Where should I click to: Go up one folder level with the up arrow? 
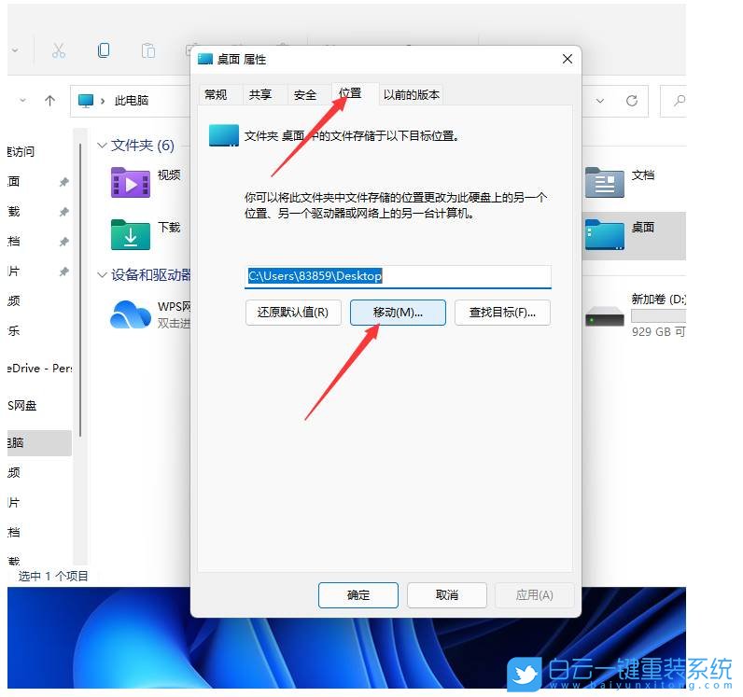click(x=49, y=100)
